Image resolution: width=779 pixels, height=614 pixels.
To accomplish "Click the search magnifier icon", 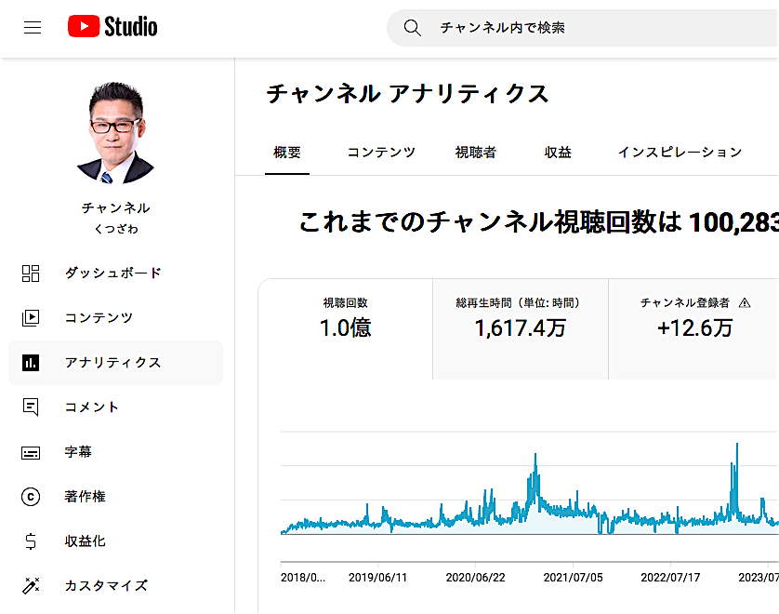I will coord(413,28).
